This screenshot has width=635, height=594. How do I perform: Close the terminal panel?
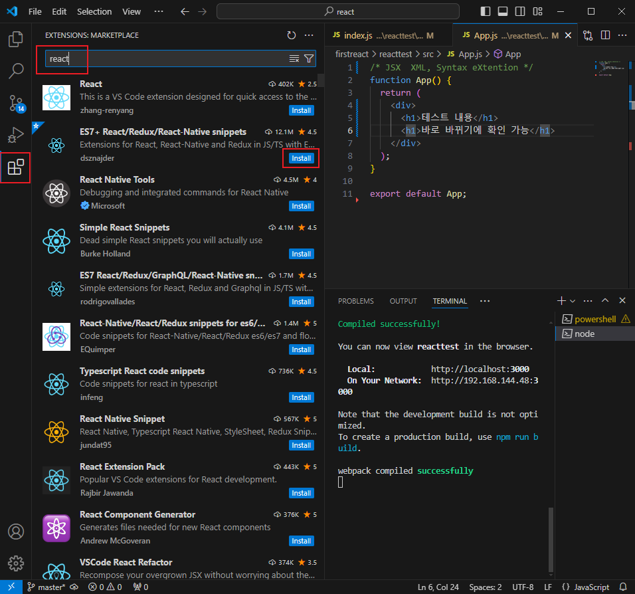(622, 300)
